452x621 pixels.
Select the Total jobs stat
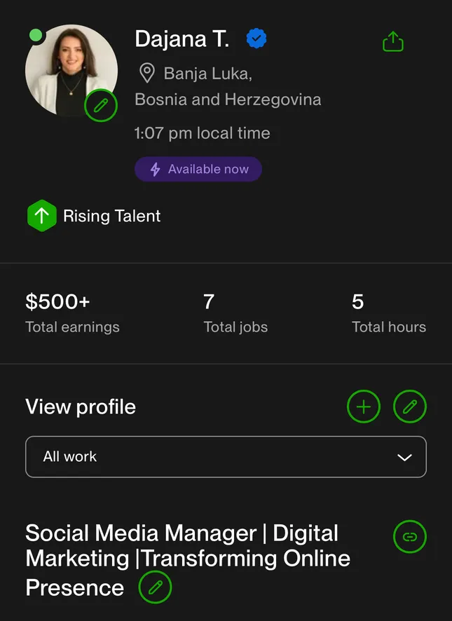coord(235,313)
